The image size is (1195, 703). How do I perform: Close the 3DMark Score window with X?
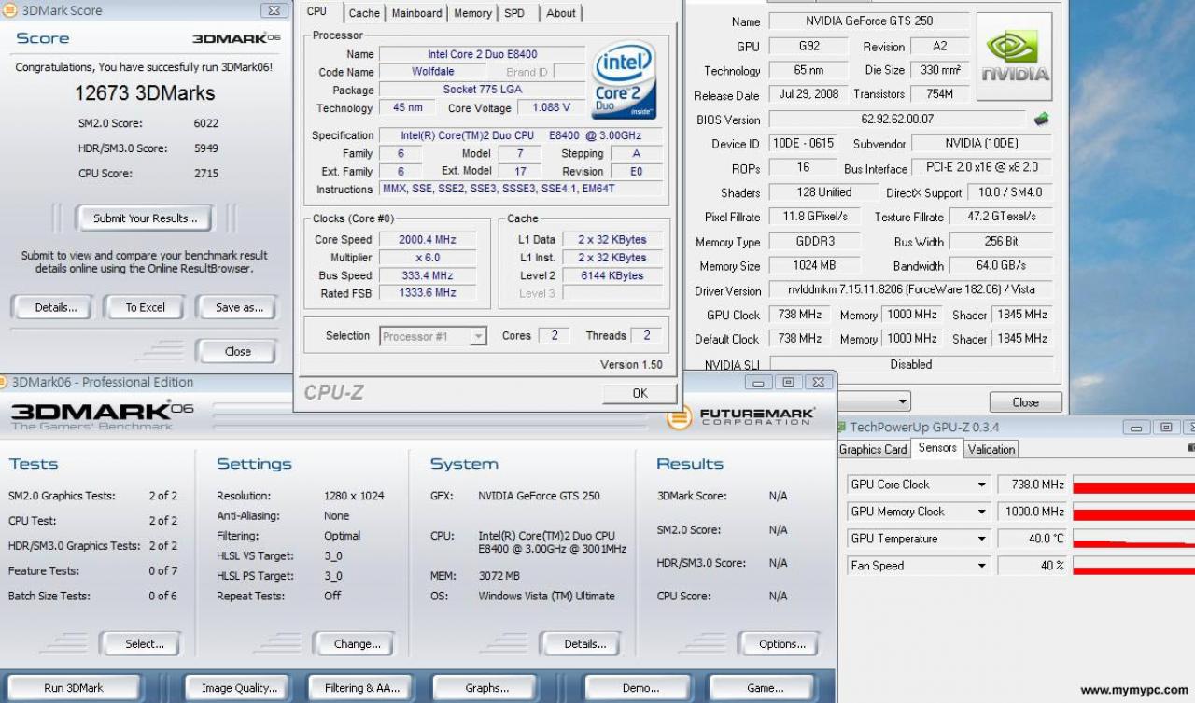pyautogui.click(x=274, y=10)
